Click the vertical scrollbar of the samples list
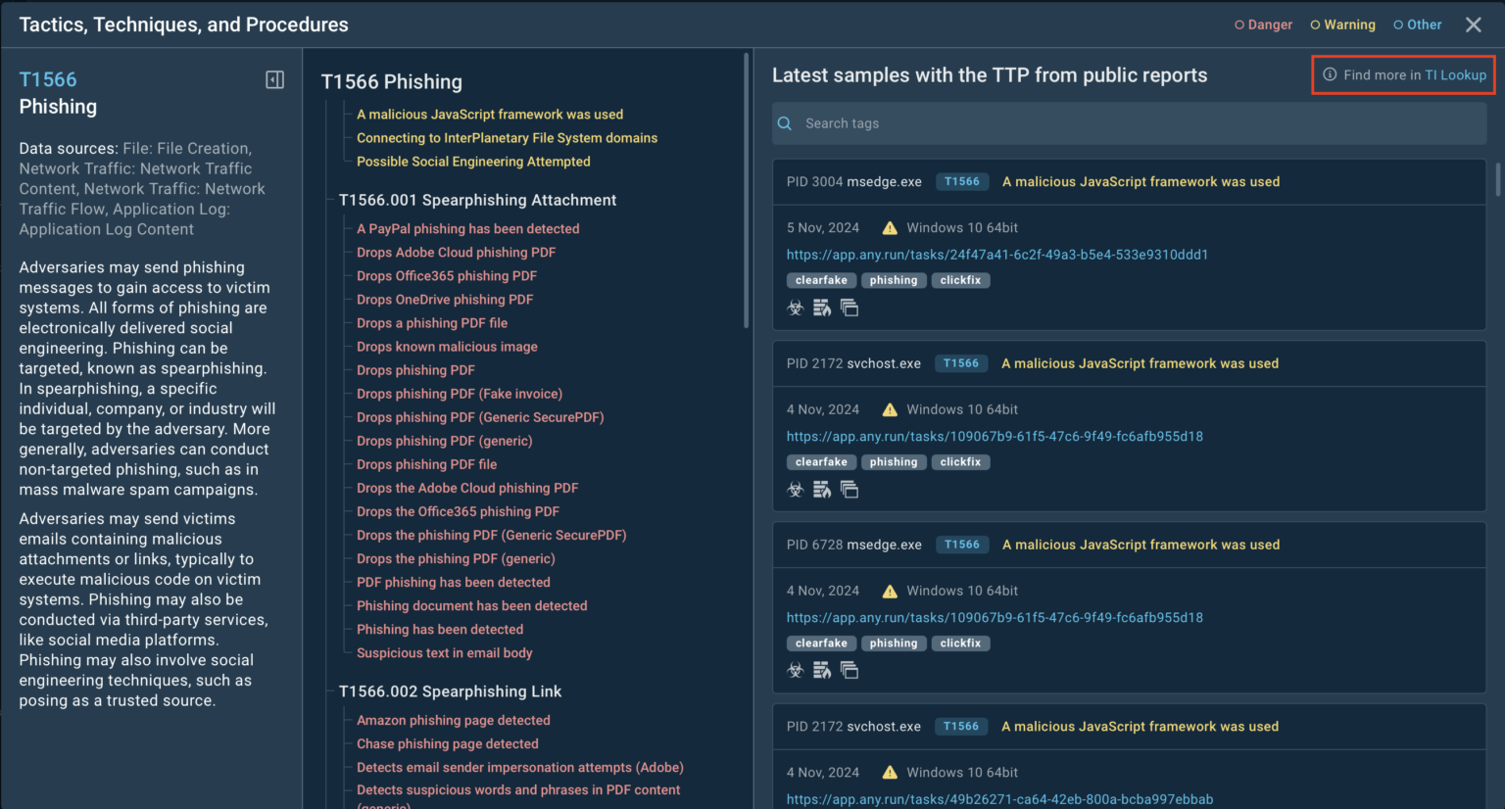The height and width of the screenshot is (809, 1505). point(1497,179)
